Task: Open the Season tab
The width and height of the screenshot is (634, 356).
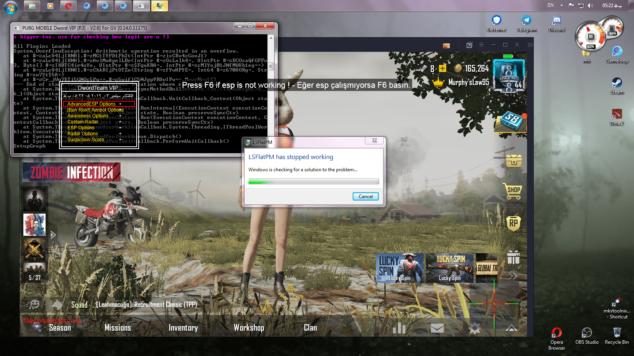Action: [x=60, y=328]
